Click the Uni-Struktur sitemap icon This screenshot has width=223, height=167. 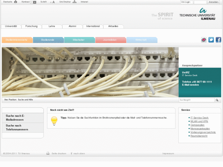pos(75,2)
